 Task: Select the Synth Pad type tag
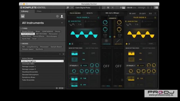(26, 39)
